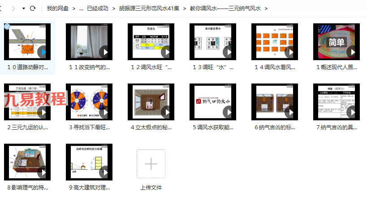Click the 上传文件 label
The width and height of the screenshot is (367, 198).
click(x=151, y=187)
